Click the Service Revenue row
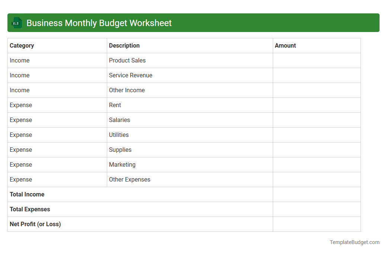Viewport: 387px width, 253px height. [131, 75]
